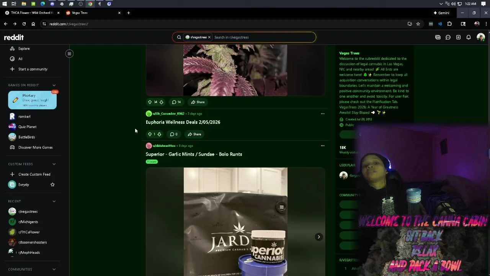This screenshot has height=276, width=490.
Task: Open comments on Euphoria Wellness Deals post
Action: coord(174,134)
